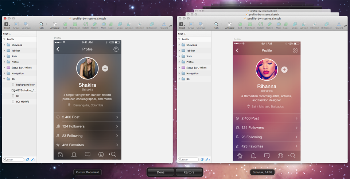350x179 pixels.
Task: Click Rotate tool in left window toolbar
Action: [85, 25]
